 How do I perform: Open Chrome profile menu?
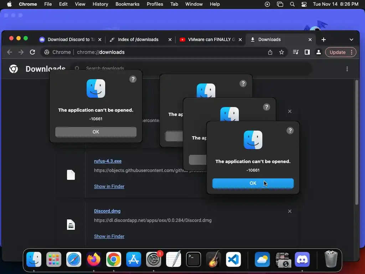(x=318, y=52)
